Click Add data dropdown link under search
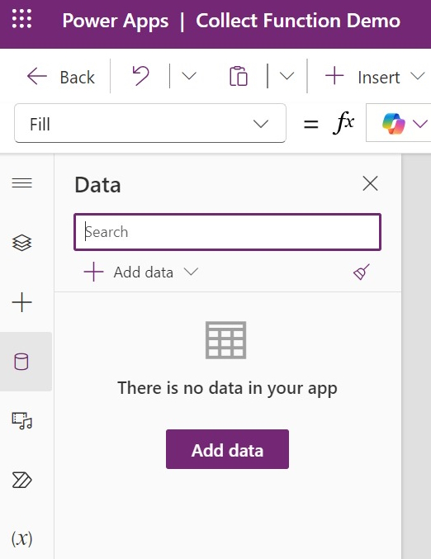This screenshot has width=431, height=559. pos(141,272)
